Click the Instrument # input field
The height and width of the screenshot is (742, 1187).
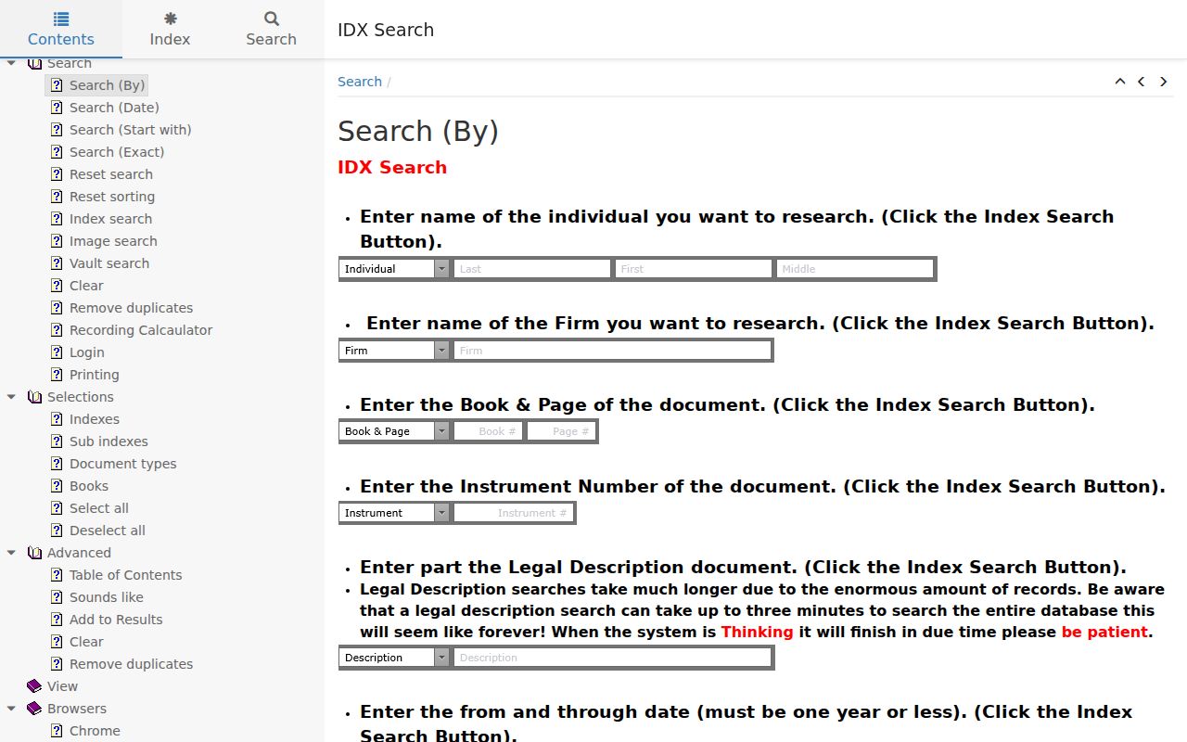coord(515,513)
